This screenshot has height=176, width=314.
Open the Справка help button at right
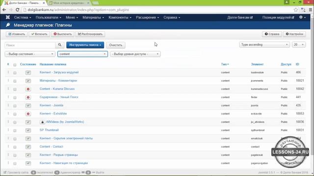272,34
